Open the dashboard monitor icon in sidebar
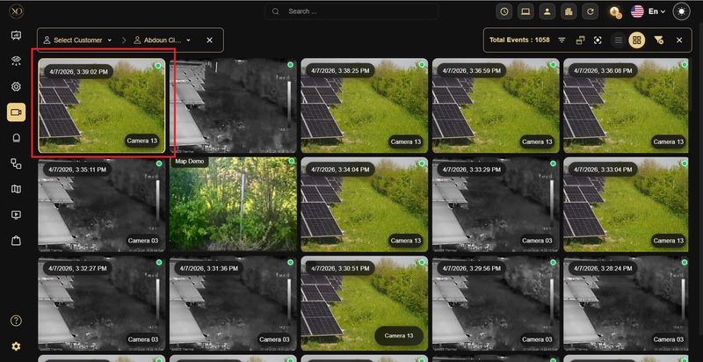703x362 pixels. [x=16, y=35]
